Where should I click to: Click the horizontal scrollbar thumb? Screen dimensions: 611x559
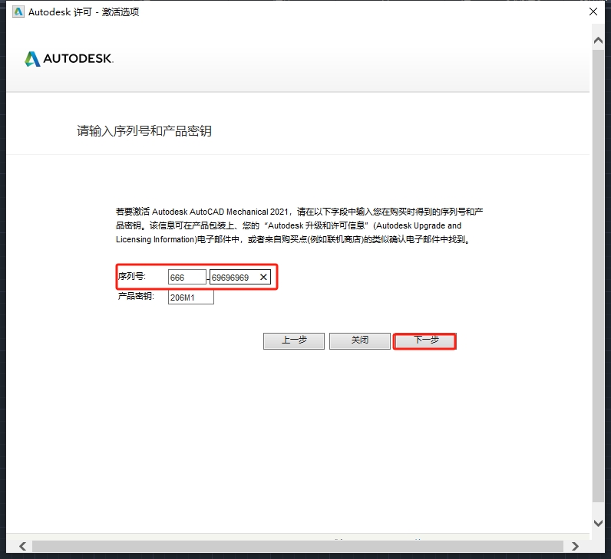pos(298,546)
